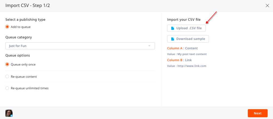Image resolution: width=273 pixels, height=119 pixels.
Task: Click the http://www.link.com sample value text
Action: click(192, 66)
